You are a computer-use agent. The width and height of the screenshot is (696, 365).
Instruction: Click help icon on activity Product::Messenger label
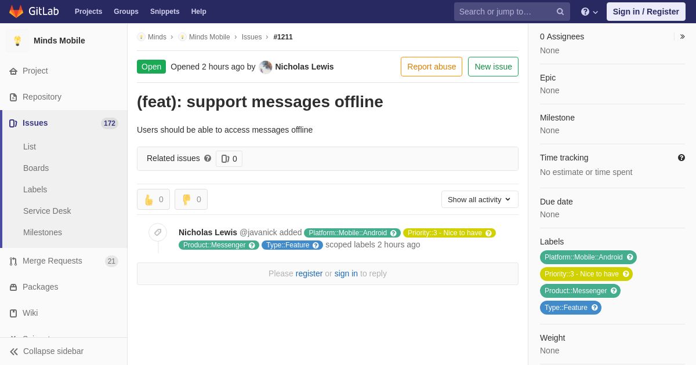pos(252,245)
